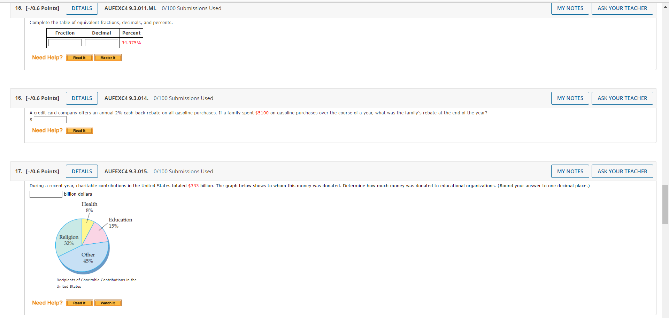Click the Religion 32% chart label
669x318 pixels.
click(x=69, y=240)
